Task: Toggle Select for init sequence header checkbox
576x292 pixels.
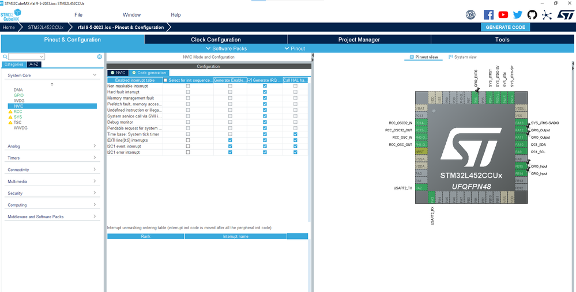Action: (x=165, y=80)
